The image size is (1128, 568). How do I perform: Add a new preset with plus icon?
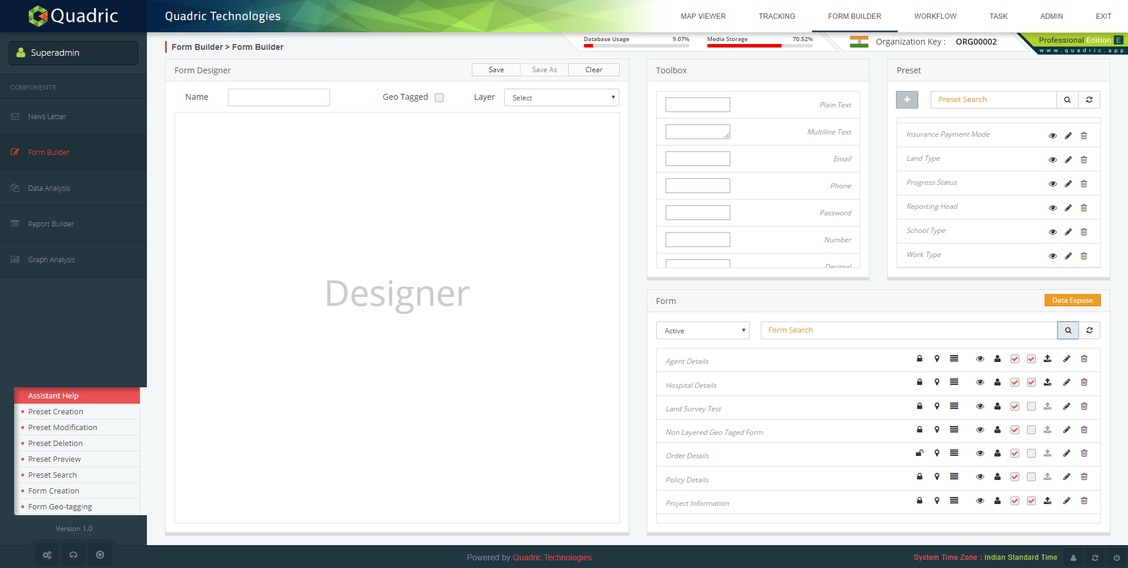[907, 100]
